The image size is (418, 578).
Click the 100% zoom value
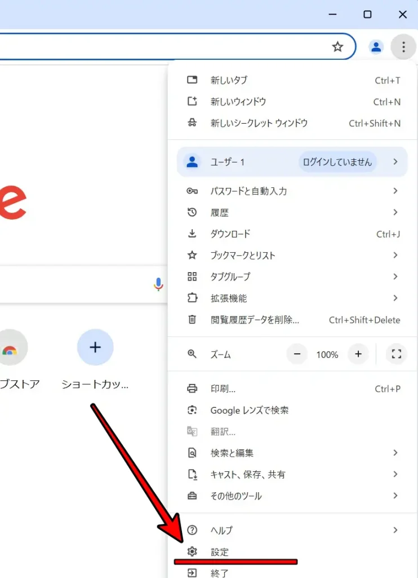[x=327, y=354]
